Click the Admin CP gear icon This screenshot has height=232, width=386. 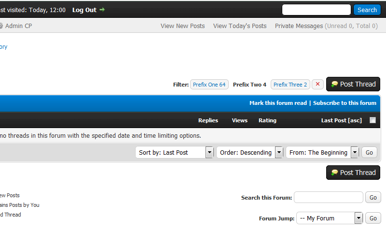(x=1, y=26)
